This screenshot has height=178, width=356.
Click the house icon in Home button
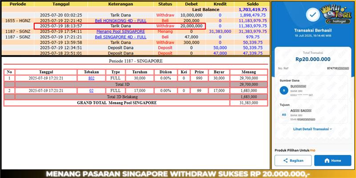pyautogui.click(x=327, y=161)
